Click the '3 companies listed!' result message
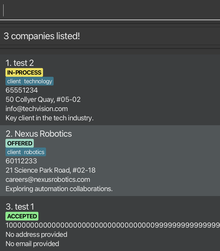The width and height of the screenshot is (220, 251). point(42,36)
